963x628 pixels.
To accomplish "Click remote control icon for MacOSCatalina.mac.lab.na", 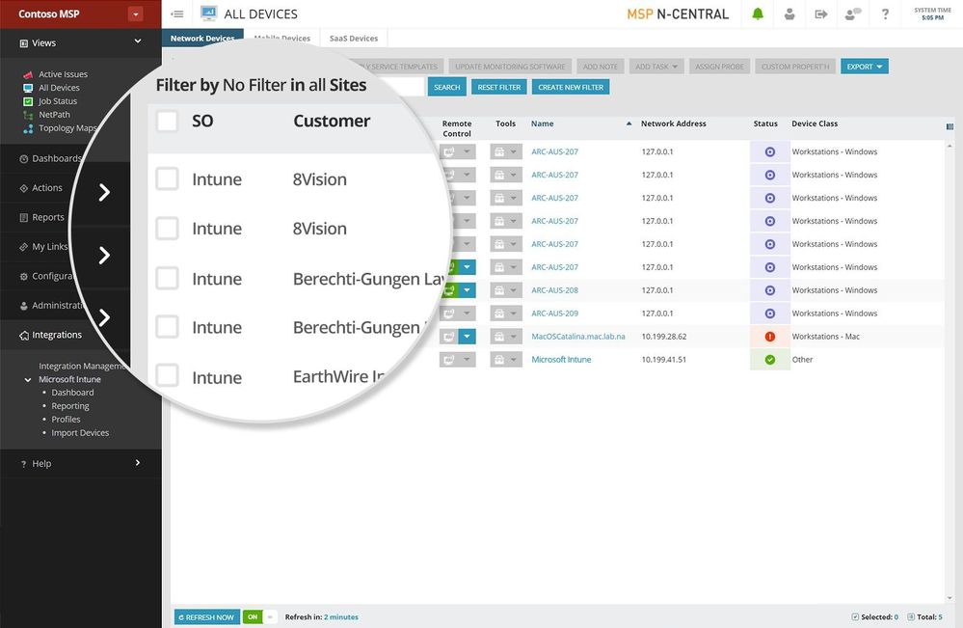I will coord(449,336).
